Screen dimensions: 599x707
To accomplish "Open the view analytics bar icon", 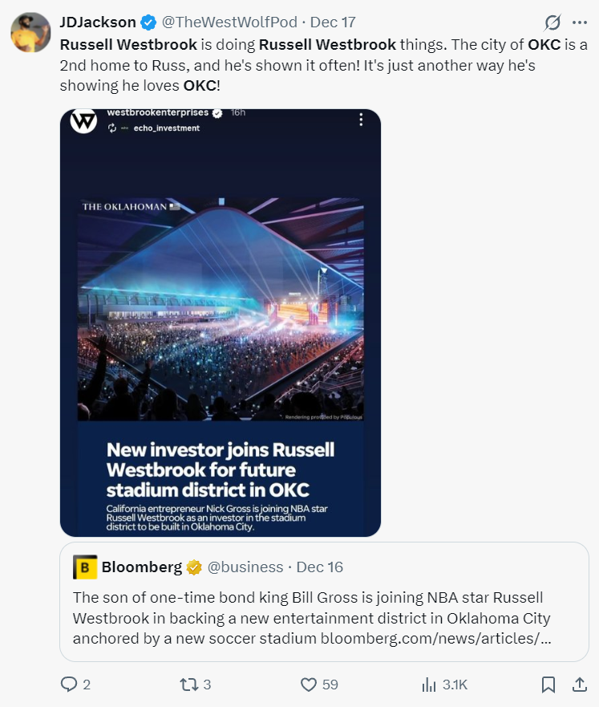I will pyautogui.click(x=429, y=685).
